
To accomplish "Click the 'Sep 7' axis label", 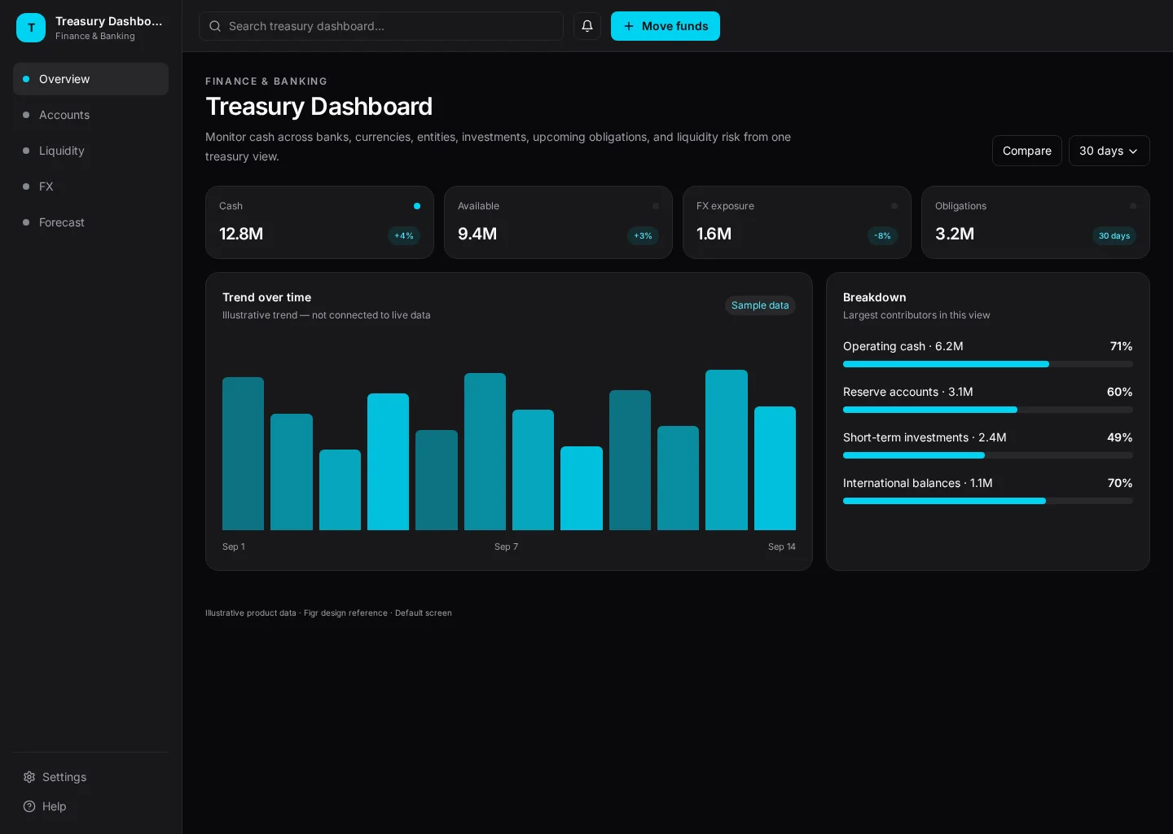I will pyautogui.click(x=506, y=546).
